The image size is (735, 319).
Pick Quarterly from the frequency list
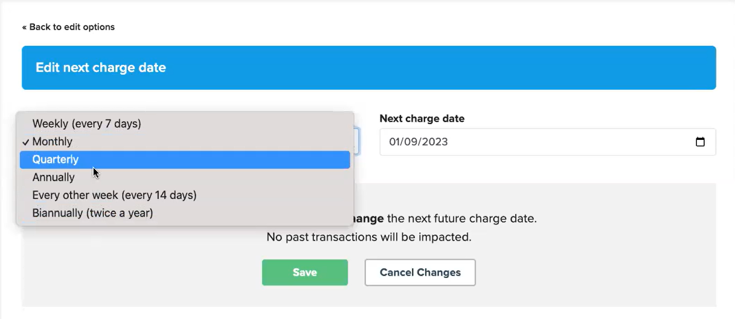[x=56, y=160]
